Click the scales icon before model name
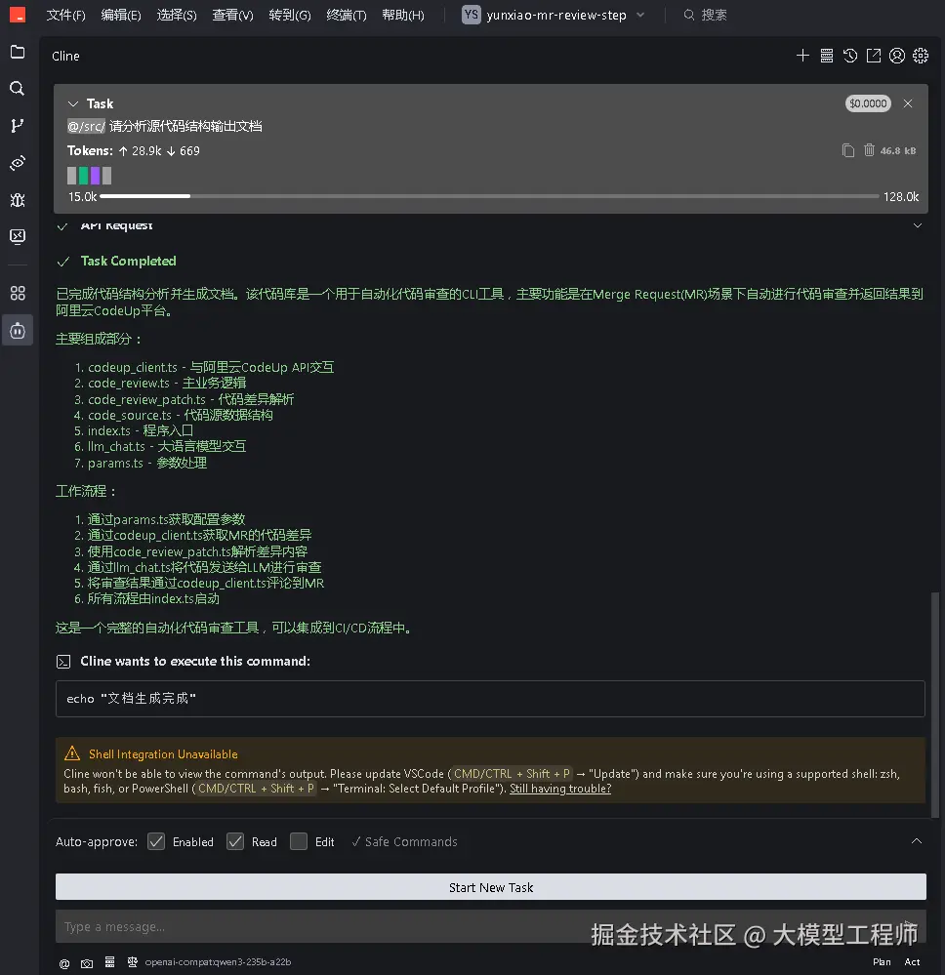This screenshot has width=945, height=975. 133,962
